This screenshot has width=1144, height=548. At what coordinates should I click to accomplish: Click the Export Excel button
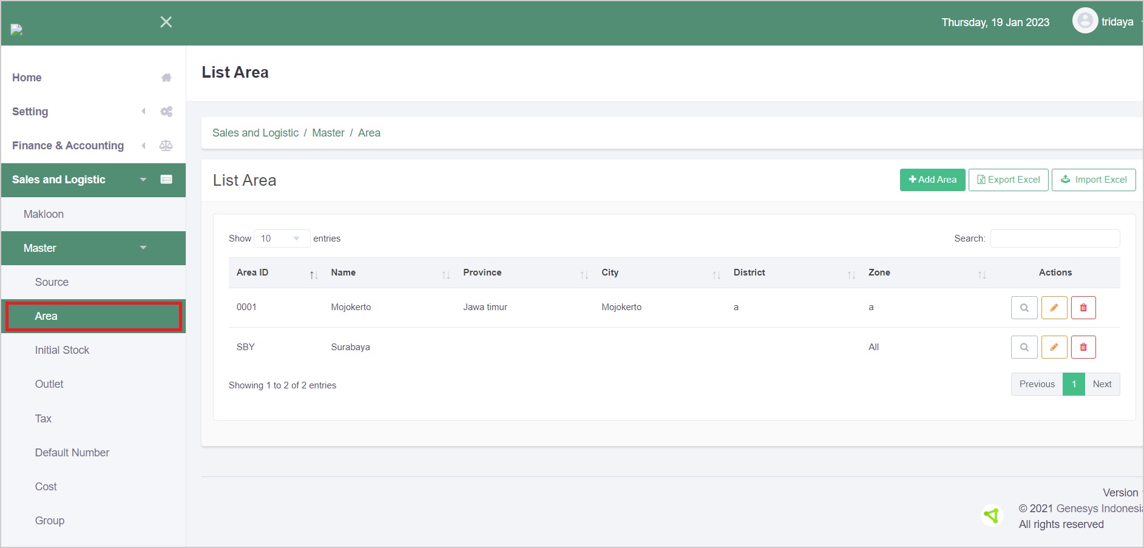click(1008, 180)
